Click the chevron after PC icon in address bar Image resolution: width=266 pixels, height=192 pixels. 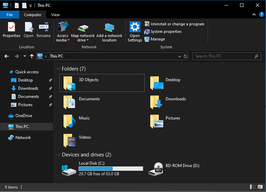(x=46, y=56)
